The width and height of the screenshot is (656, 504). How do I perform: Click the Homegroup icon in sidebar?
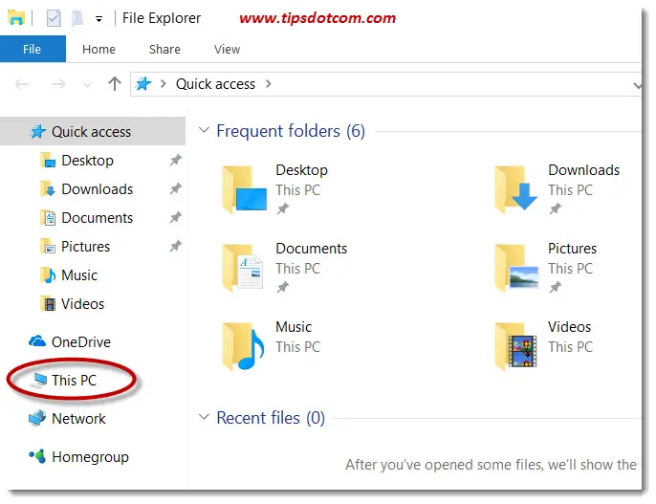tap(37, 456)
